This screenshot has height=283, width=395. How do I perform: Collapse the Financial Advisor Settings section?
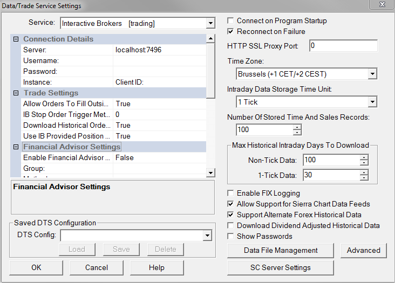click(x=16, y=147)
